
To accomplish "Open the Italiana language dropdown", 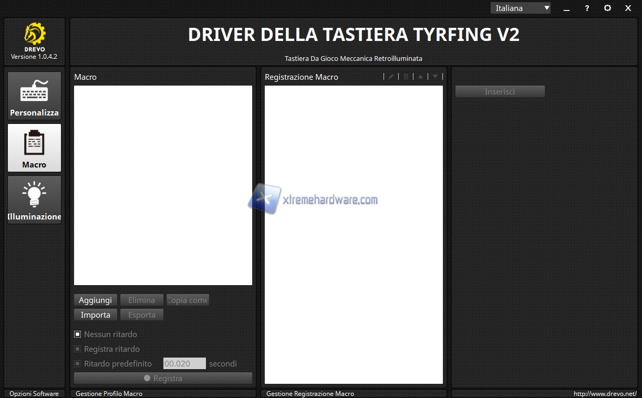I will [x=520, y=8].
